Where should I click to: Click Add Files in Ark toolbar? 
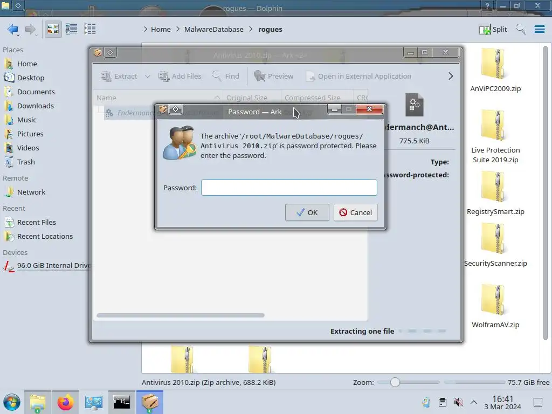[x=180, y=76]
